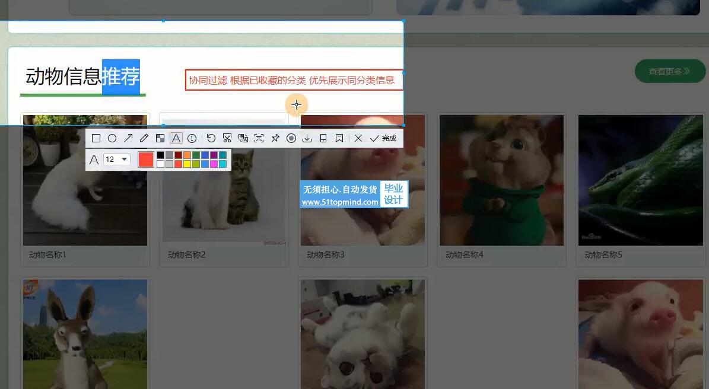Run text recognition on the capture
709x389 pixels.
(259, 138)
